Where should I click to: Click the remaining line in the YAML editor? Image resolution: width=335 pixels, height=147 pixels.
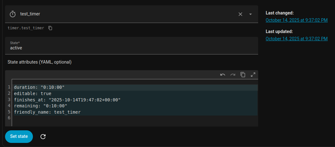point(40,106)
